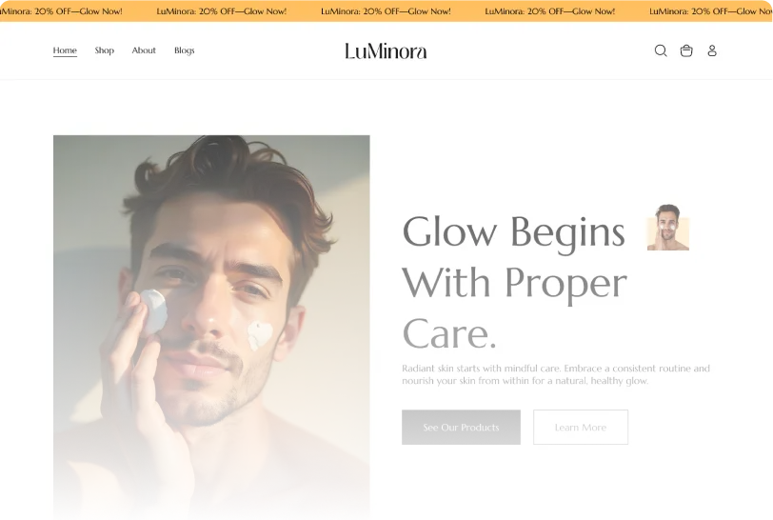Click the user account icon

[x=712, y=50]
